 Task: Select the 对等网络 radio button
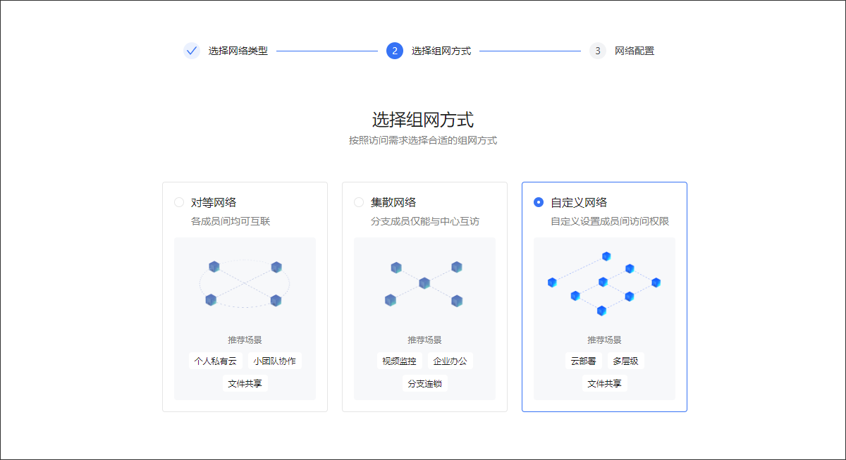pyautogui.click(x=179, y=202)
